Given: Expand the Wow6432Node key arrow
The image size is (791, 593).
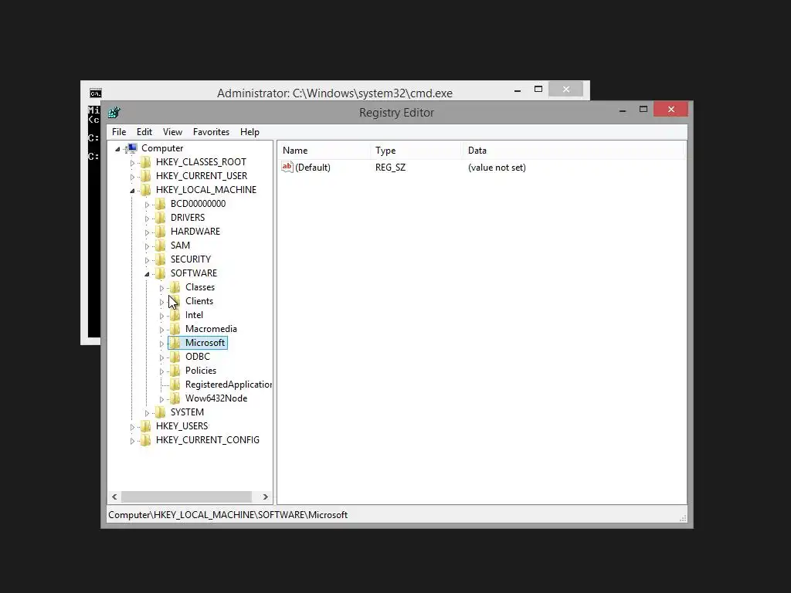Looking at the screenshot, I should pos(161,399).
